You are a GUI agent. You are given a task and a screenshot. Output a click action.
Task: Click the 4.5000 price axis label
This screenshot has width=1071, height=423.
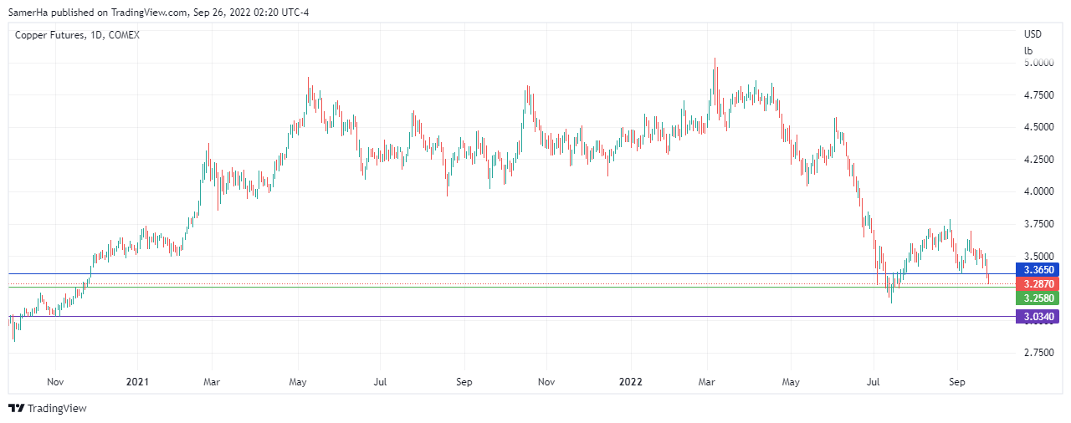pyautogui.click(x=1038, y=127)
